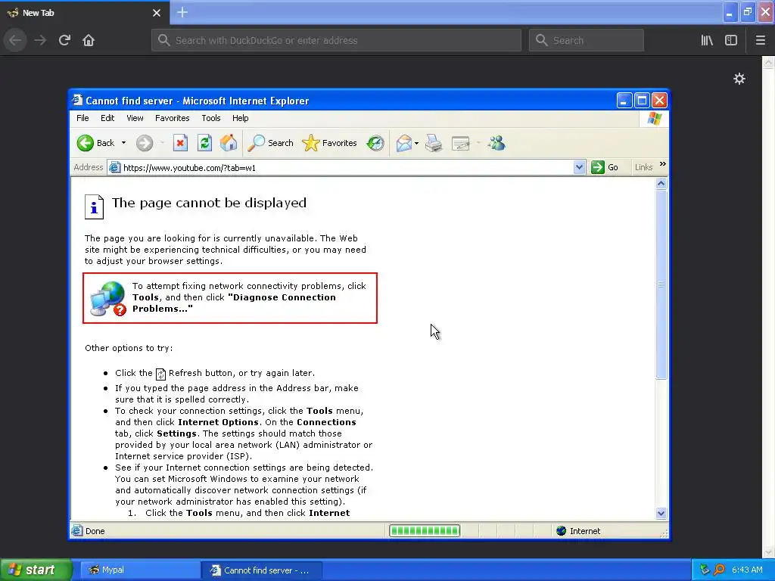The width and height of the screenshot is (775, 581).
Task: Open the Messenger people icon
Action: (x=496, y=143)
